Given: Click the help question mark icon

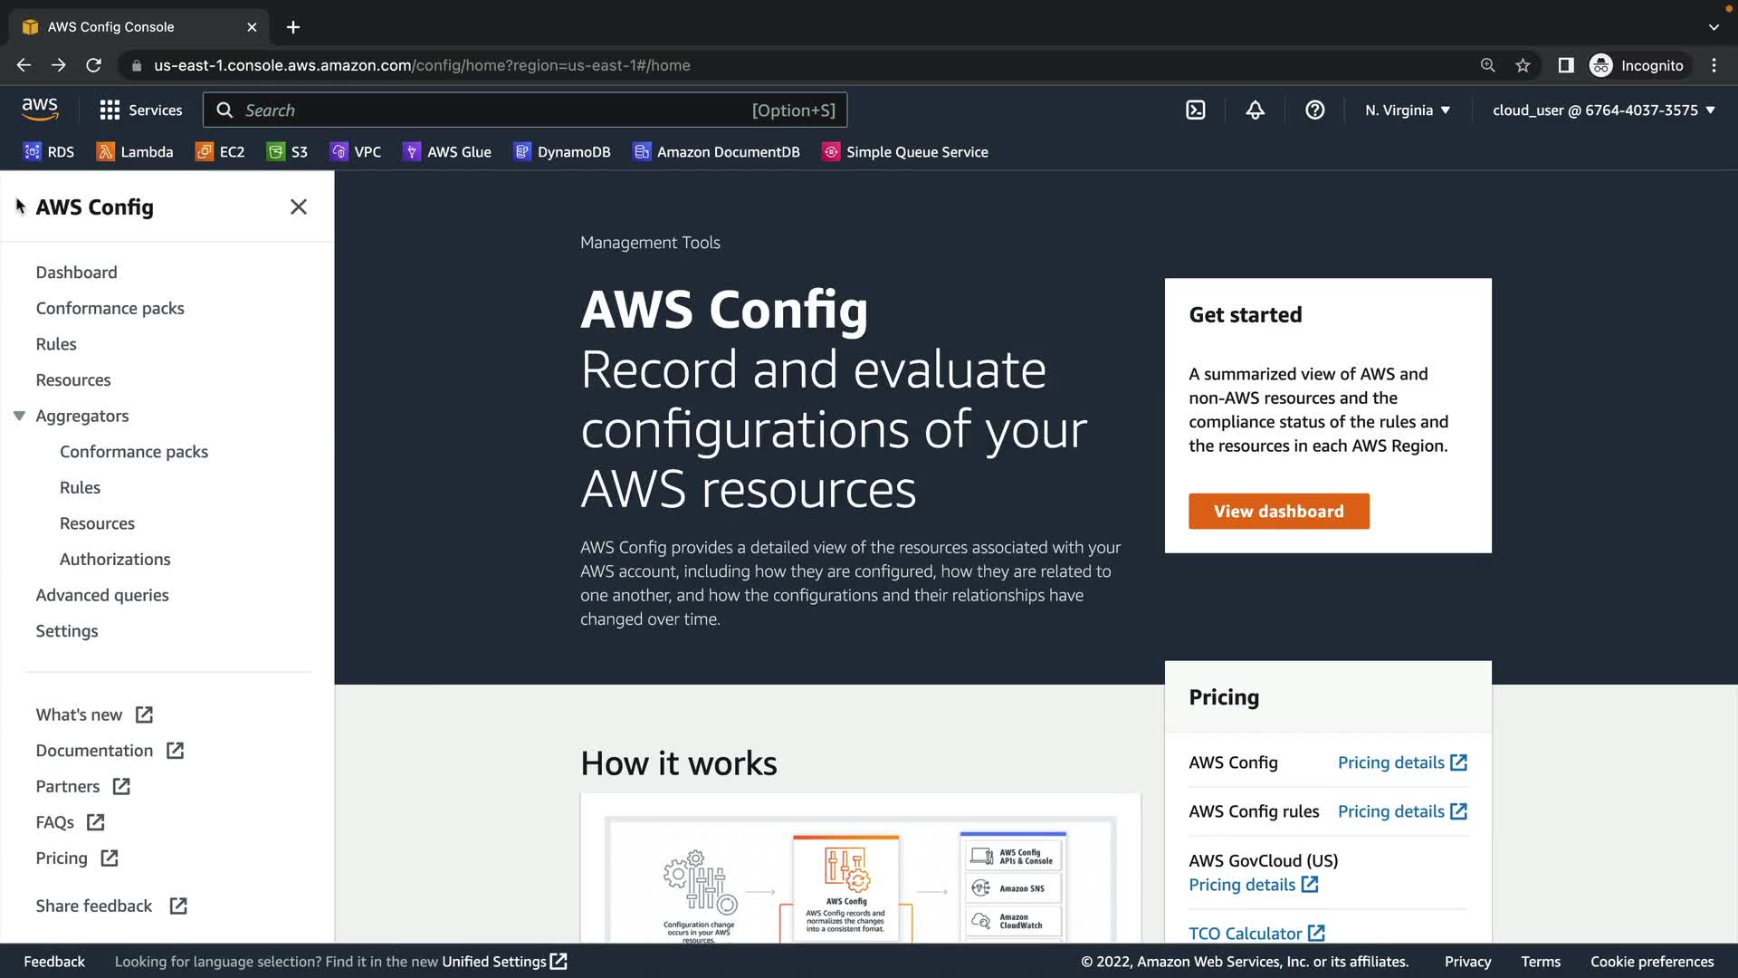Looking at the screenshot, I should pyautogui.click(x=1314, y=110).
